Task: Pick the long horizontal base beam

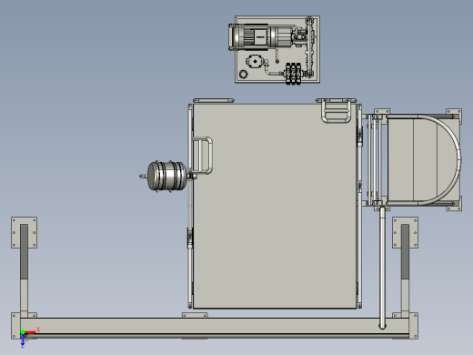Action: (215, 327)
